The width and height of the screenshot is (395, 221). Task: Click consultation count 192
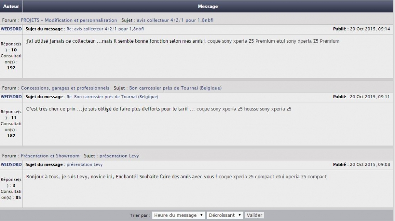tap(11, 68)
